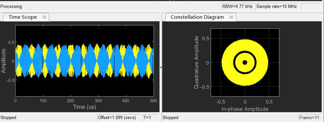Click the Sample rate=10 MHz status field
Screen dimensions: 324x122
(277, 6)
